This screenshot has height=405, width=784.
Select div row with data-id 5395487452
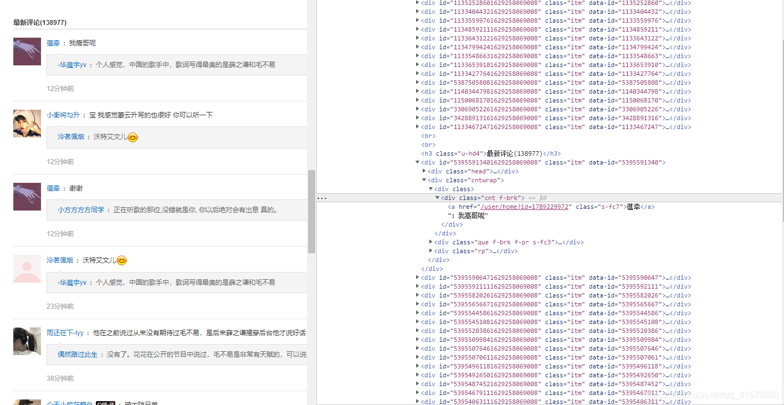556,384
